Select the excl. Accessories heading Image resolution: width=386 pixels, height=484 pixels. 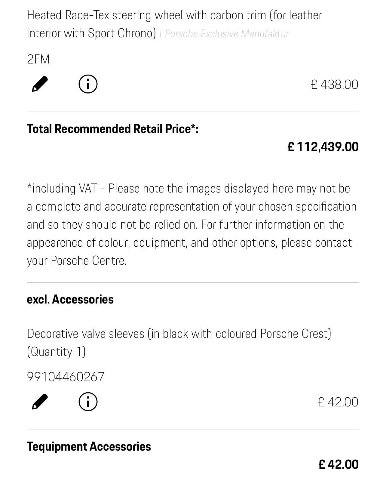point(70,299)
